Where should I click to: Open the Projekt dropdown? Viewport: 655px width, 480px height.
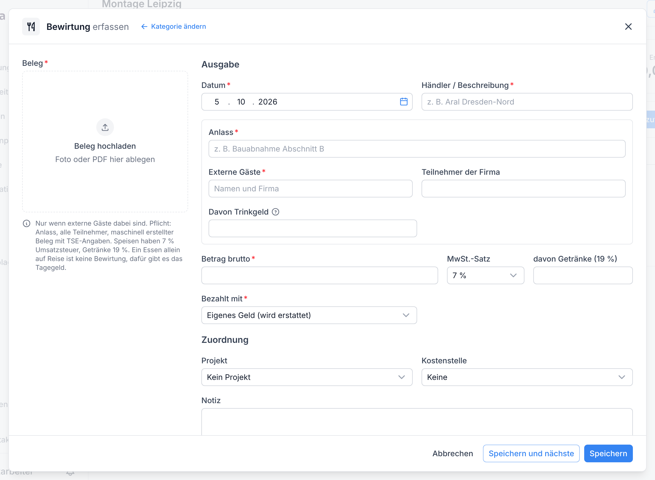coord(307,377)
